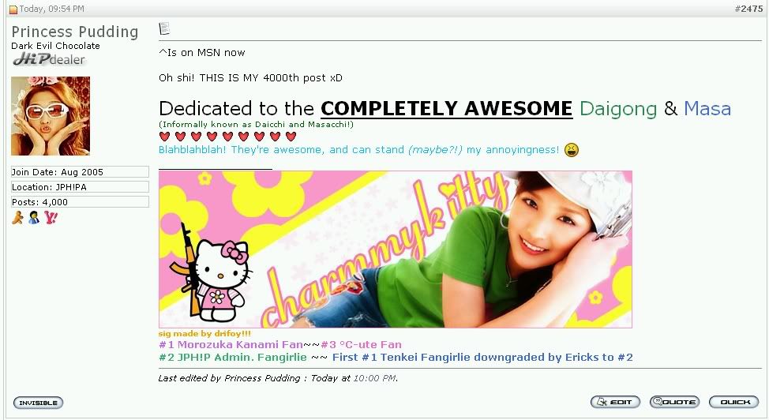Click the green Daigong name
The width and height of the screenshot is (769, 420).
pos(618,108)
